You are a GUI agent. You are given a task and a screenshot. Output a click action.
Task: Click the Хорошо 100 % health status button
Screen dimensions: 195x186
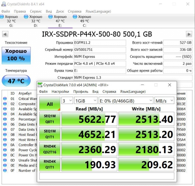16,55
